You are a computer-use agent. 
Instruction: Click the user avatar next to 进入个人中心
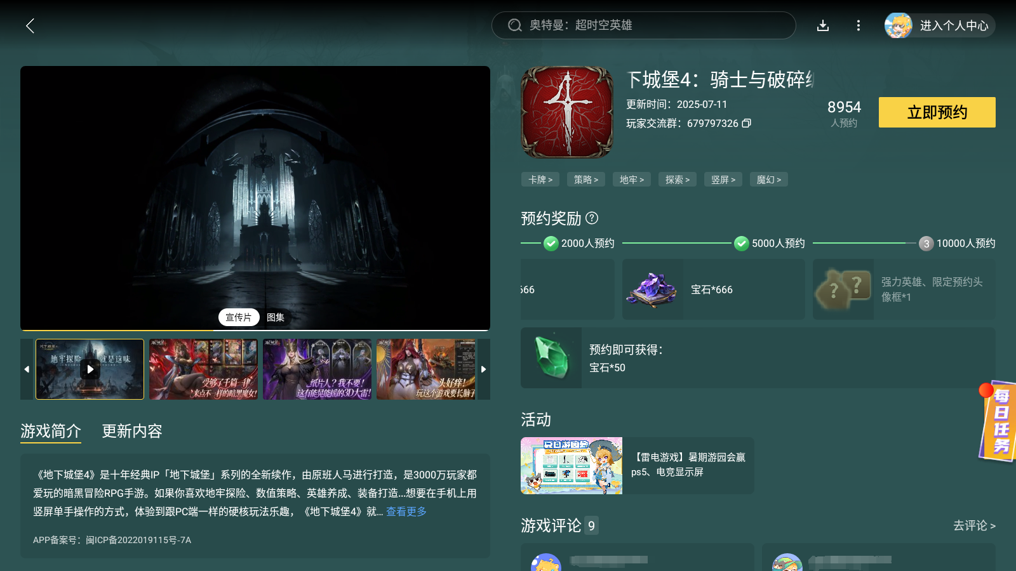point(897,26)
